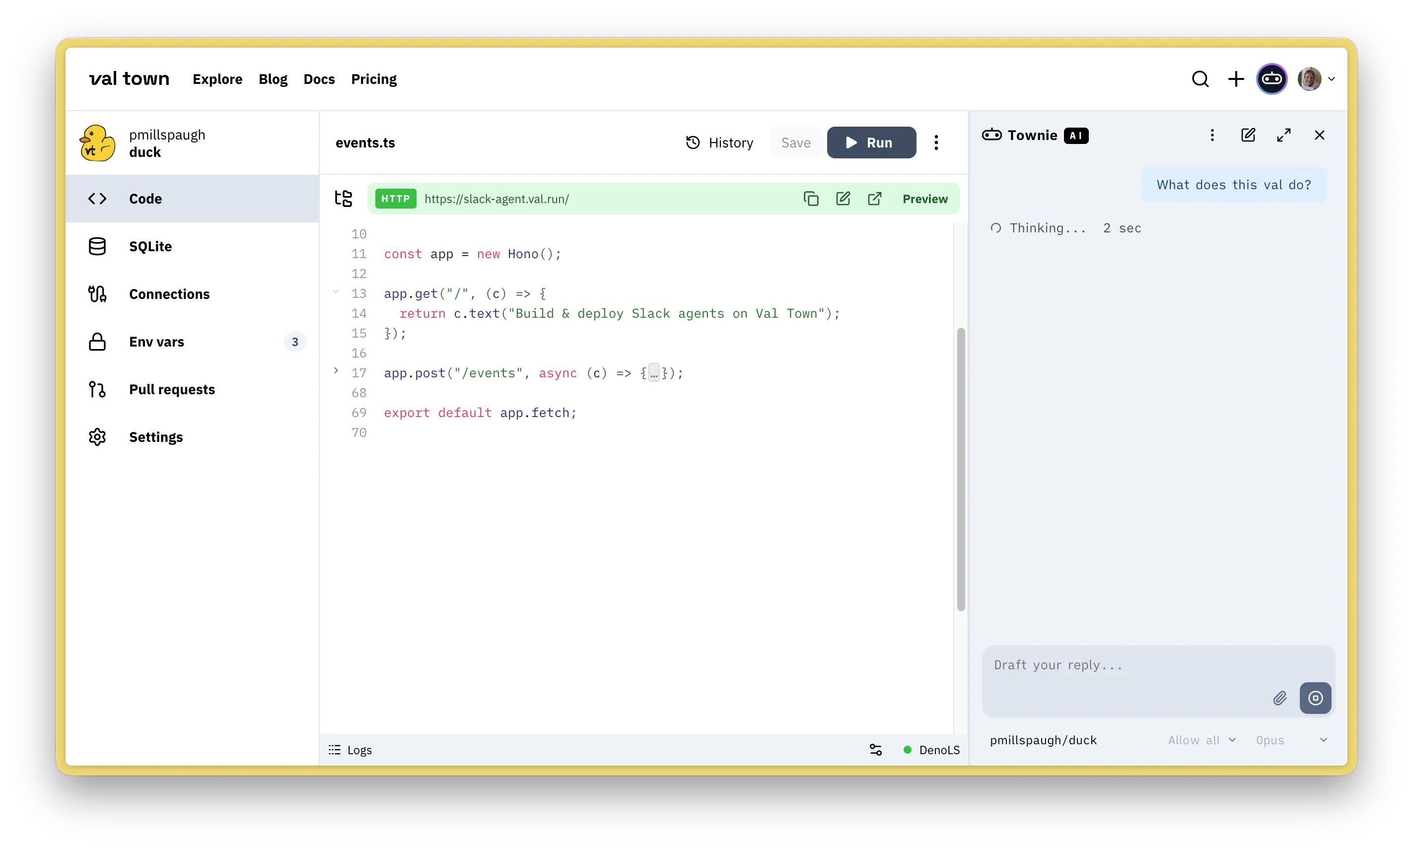Go to the val town home logo
1413x849 pixels.
(x=129, y=78)
